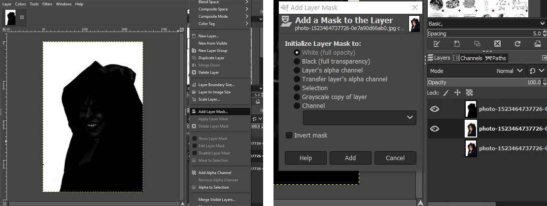Switch to the Paths tab

coord(495,58)
